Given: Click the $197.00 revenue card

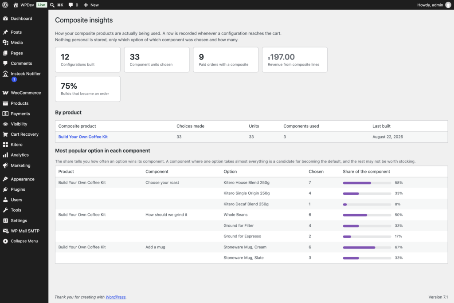Looking at the screenshot, I should point(295,60).
